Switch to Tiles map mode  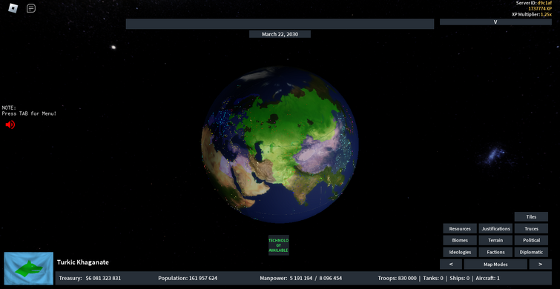pos(531,217)
